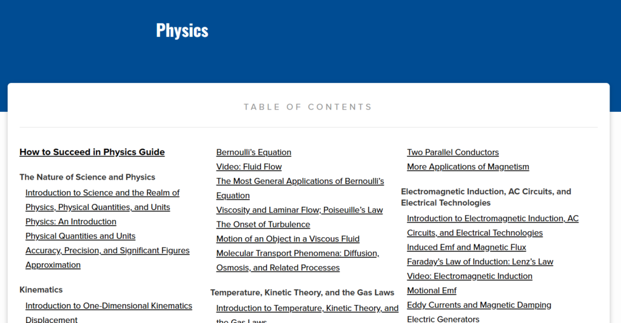Click the Kinematics section heading
The width and height of the screenshot is (621, 323).
(x=41, y=290)
